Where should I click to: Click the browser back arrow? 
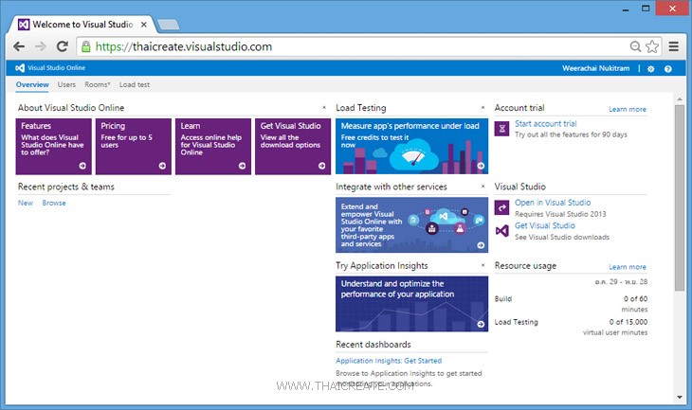[x=19, y=46]
